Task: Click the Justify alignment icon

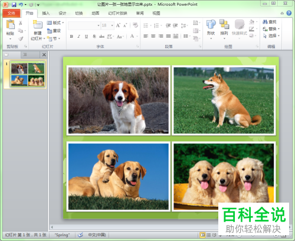Action: (x=168, y=36)
